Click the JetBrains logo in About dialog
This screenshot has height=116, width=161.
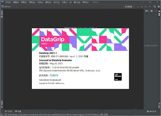(x=118, y=77)
